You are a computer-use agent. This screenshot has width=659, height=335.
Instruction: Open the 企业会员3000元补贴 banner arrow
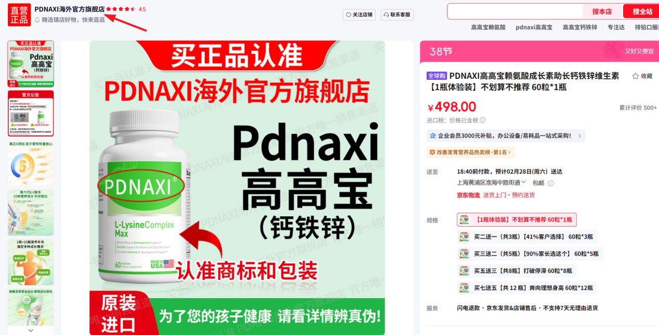[x=580, y=136]
